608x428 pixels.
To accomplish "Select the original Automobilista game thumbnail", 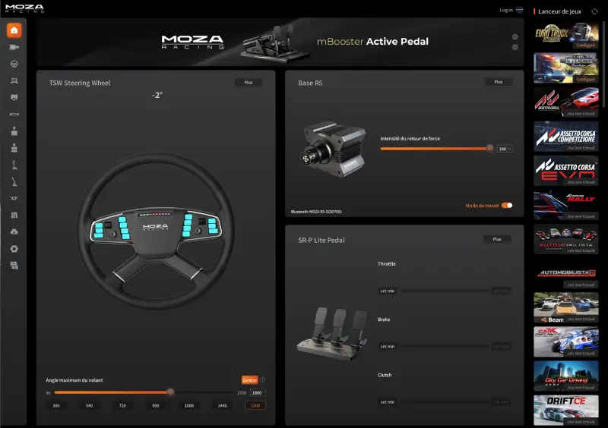I will pos(565,239).
